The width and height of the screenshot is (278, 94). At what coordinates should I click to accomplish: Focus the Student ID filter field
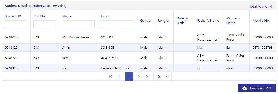click(16, 24)
